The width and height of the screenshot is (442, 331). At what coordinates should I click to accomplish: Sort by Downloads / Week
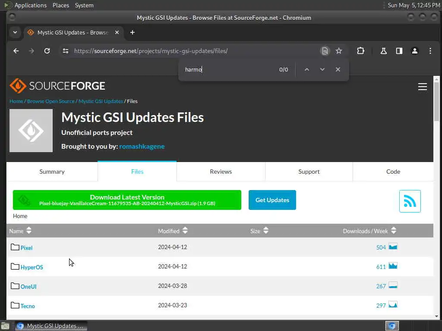(x=369, y=231)
